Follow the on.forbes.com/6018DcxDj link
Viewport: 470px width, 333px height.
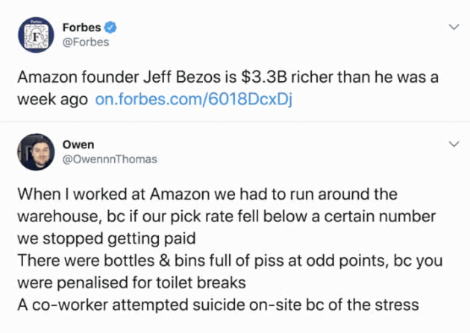coord(194,99)
